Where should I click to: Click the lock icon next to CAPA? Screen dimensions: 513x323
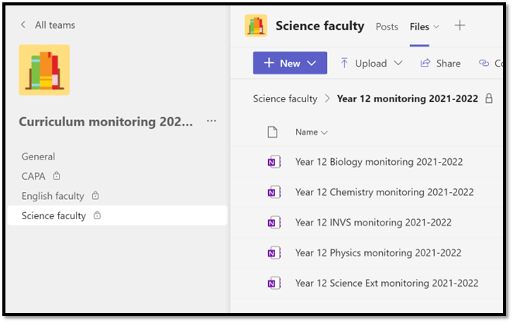point(57,176)
